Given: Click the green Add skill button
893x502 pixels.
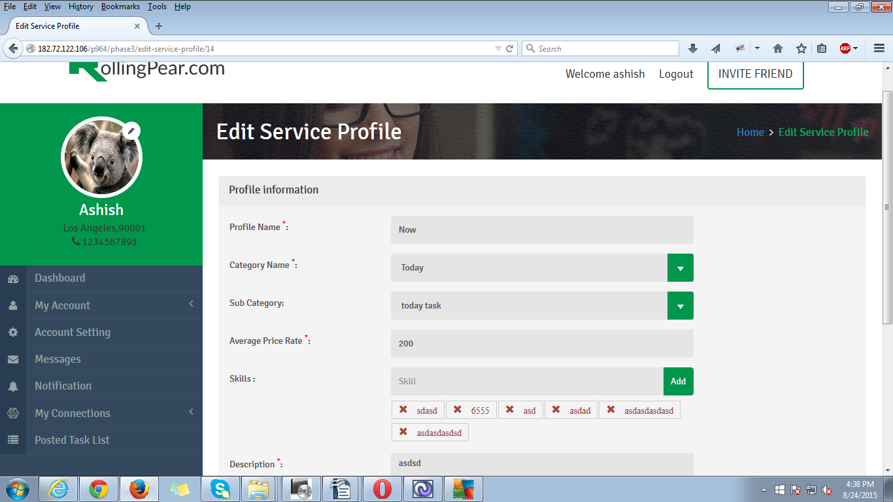Looking at the screenshot, I should click(679, 381).
